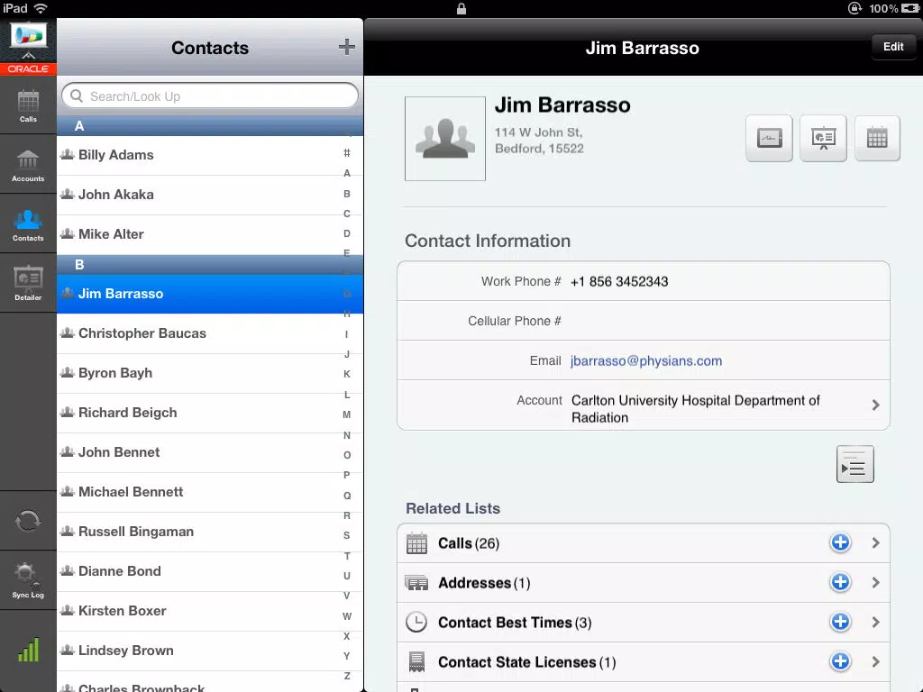
Task: Select Mike Alter contact
Action: [x=210, y=234]
